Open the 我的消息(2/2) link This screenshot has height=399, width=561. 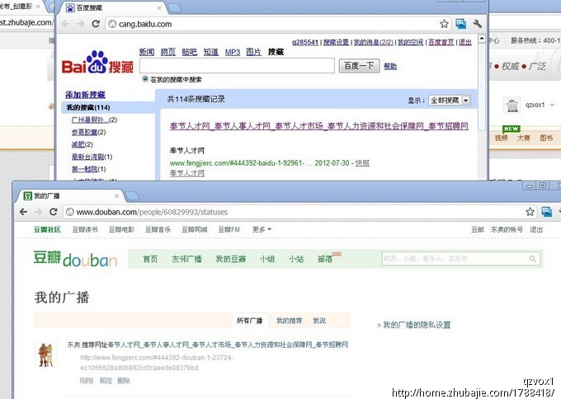pos(374,42)
